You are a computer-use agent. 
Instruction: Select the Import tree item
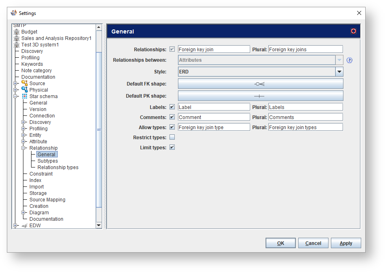coord(37,187)
